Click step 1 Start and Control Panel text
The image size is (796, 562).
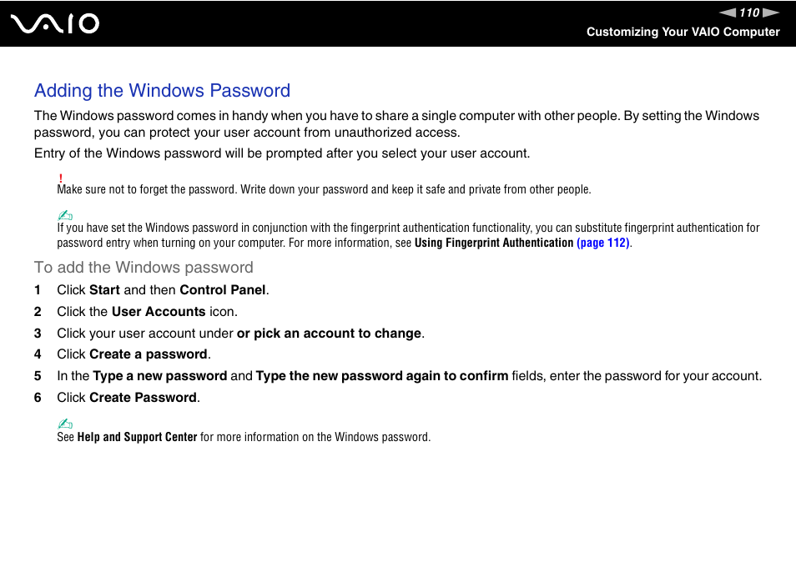pyautogui.click(x=163, y=289)
